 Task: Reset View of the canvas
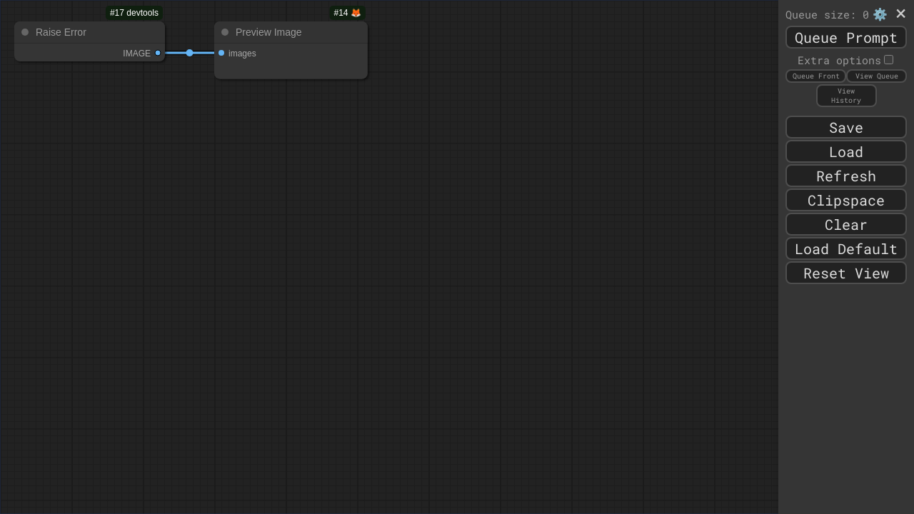[846, 273]
